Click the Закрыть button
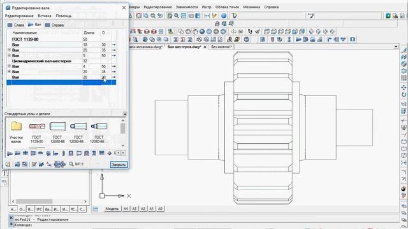408x229 pixels. coord(119,165)
